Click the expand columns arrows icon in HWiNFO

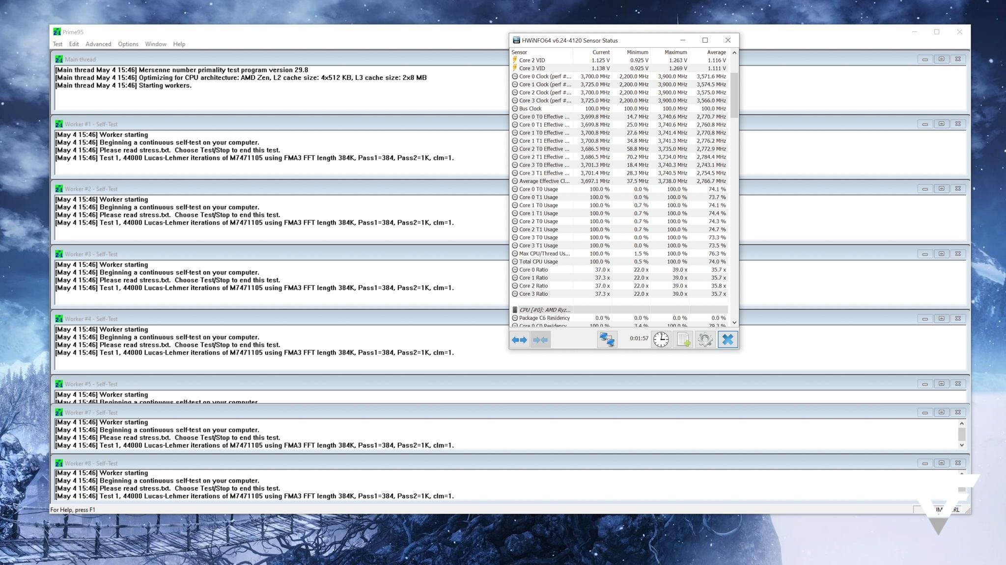point(519,339)
